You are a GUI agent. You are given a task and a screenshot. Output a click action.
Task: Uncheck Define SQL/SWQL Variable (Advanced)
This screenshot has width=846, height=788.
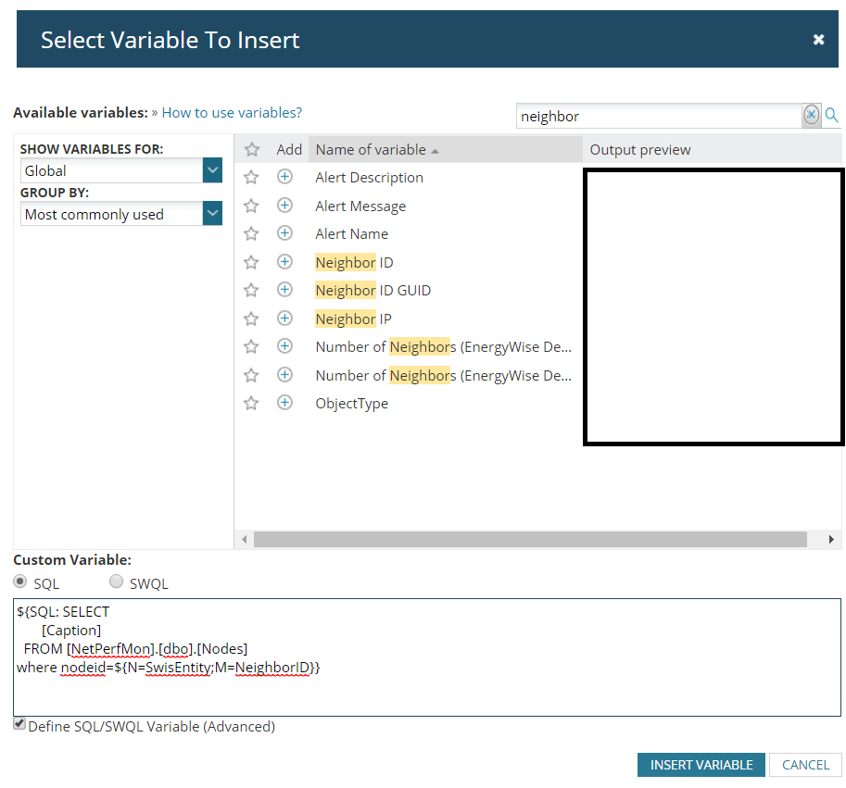pyautogui.click(x=19, y=725)
